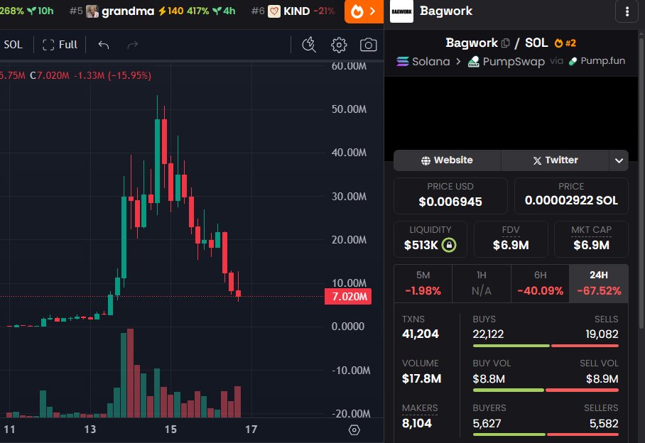This screenshot has height=443, width=645.
Task: Click the 50.00M price axis label
Action: pos(349,109)
